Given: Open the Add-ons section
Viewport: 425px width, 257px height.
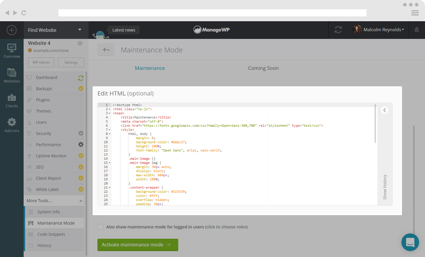Looking at the screenshot, I should pos(12,125).
